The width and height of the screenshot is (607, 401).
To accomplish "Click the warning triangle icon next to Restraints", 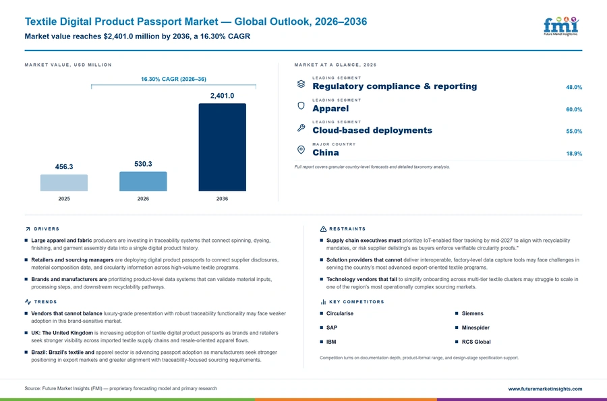I will coord(323,229).
